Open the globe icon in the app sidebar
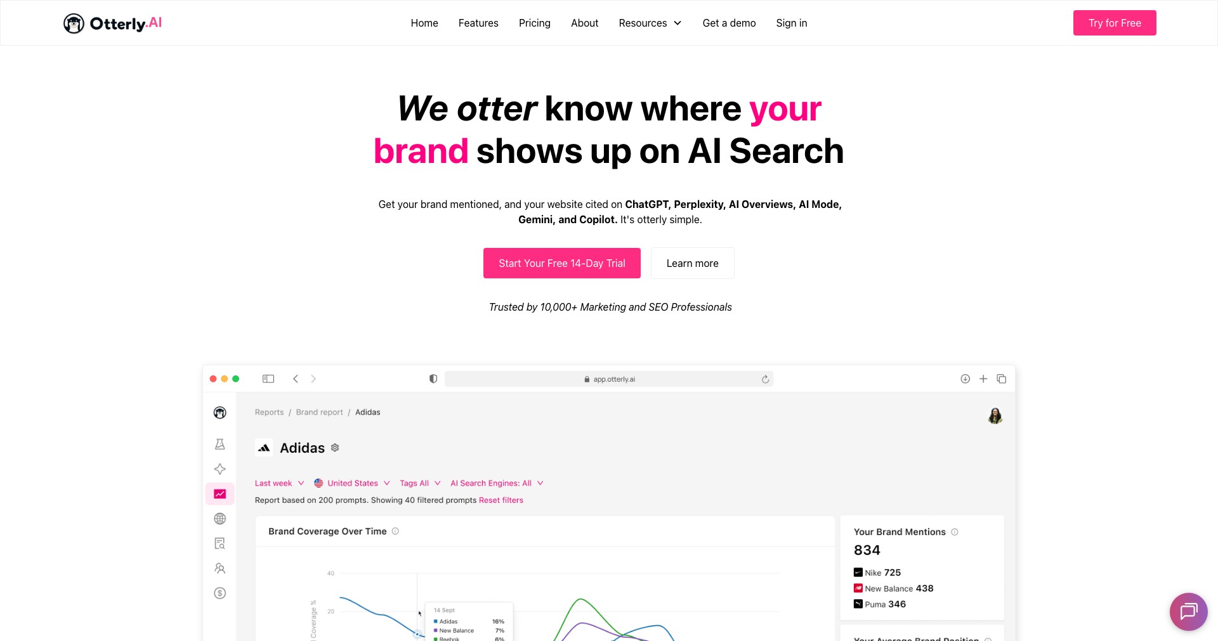 [220, 519]
